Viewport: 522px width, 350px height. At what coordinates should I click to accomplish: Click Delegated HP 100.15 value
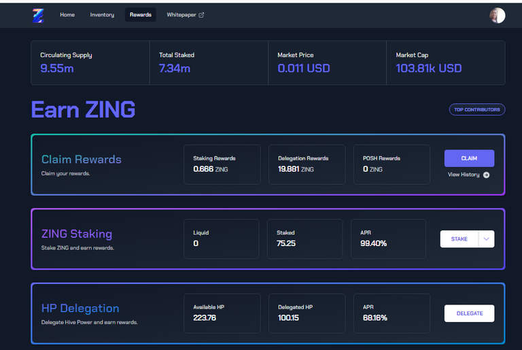[x=289, y=318]
